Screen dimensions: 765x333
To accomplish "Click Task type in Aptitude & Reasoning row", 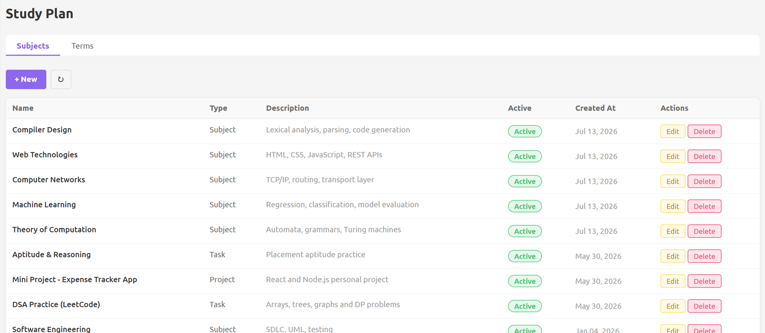I will point(218,255).
